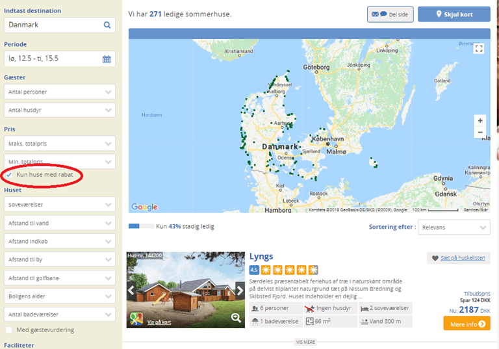This screenshot has width=499, height=349.
Task: Show next photo of Lyngs house
Action: click(240, 290)
